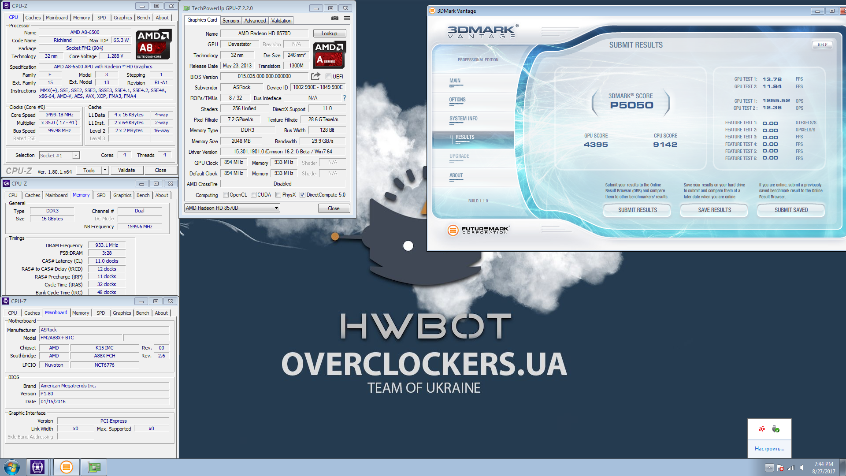Click the AMD A-Series logo in GPU-Z
The height and width of the screenshot is (476, 846).
tap(330, 55)
